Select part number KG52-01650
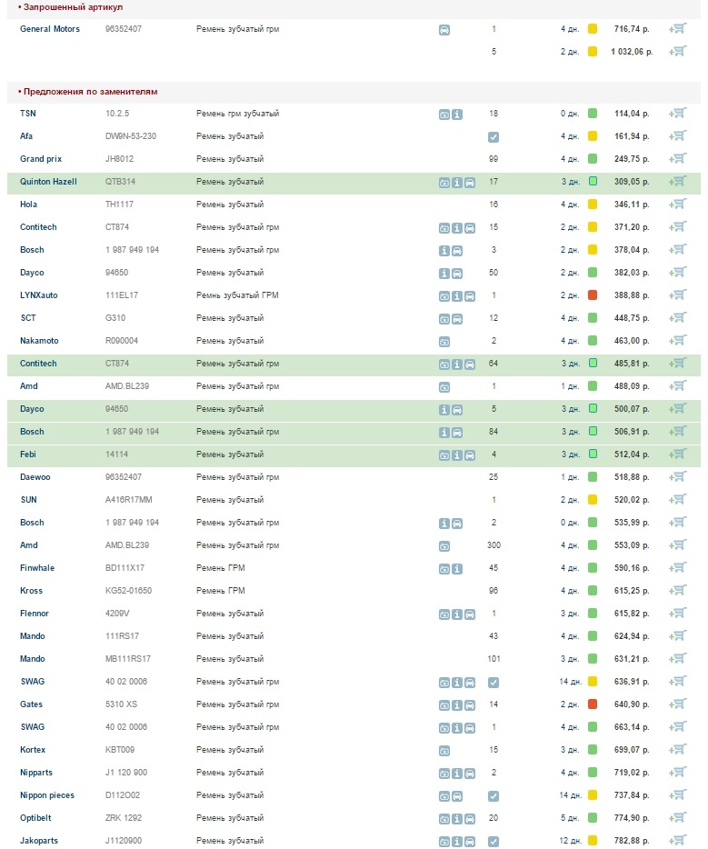This screenshot has height=849, width=708. pyautogui.click(x=128, y=591)
